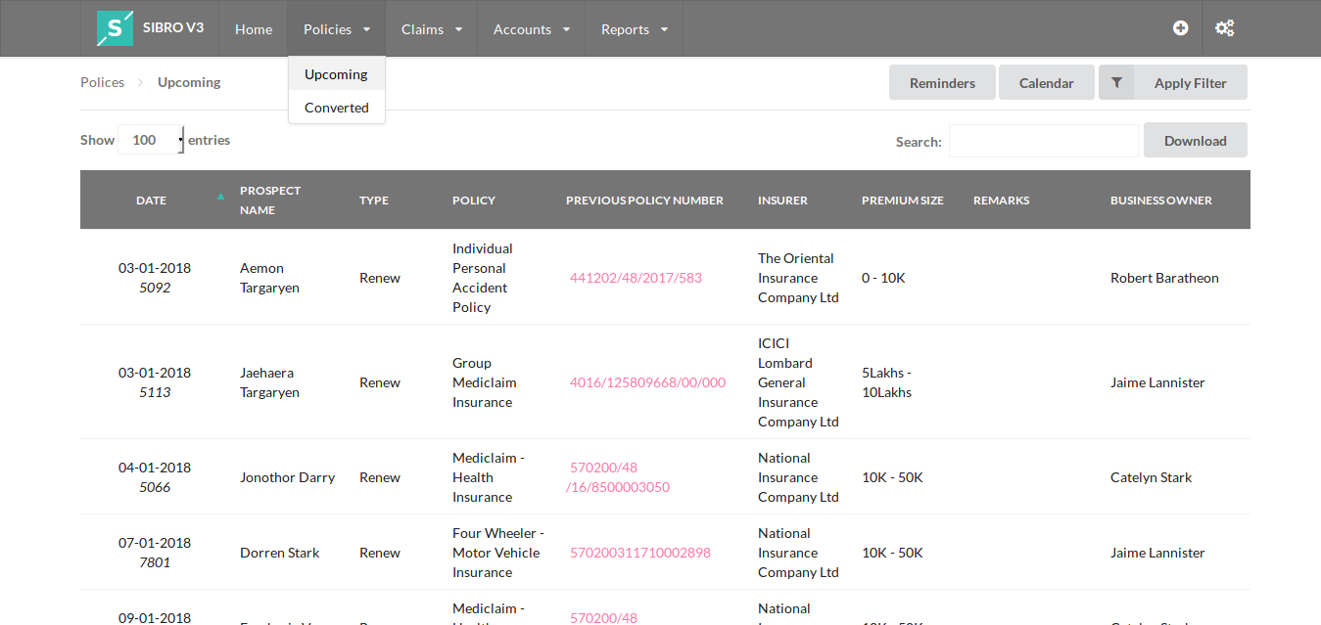Expand the Accounts dropdown menu
The image size is (1321, 625).
click(531, 29)
